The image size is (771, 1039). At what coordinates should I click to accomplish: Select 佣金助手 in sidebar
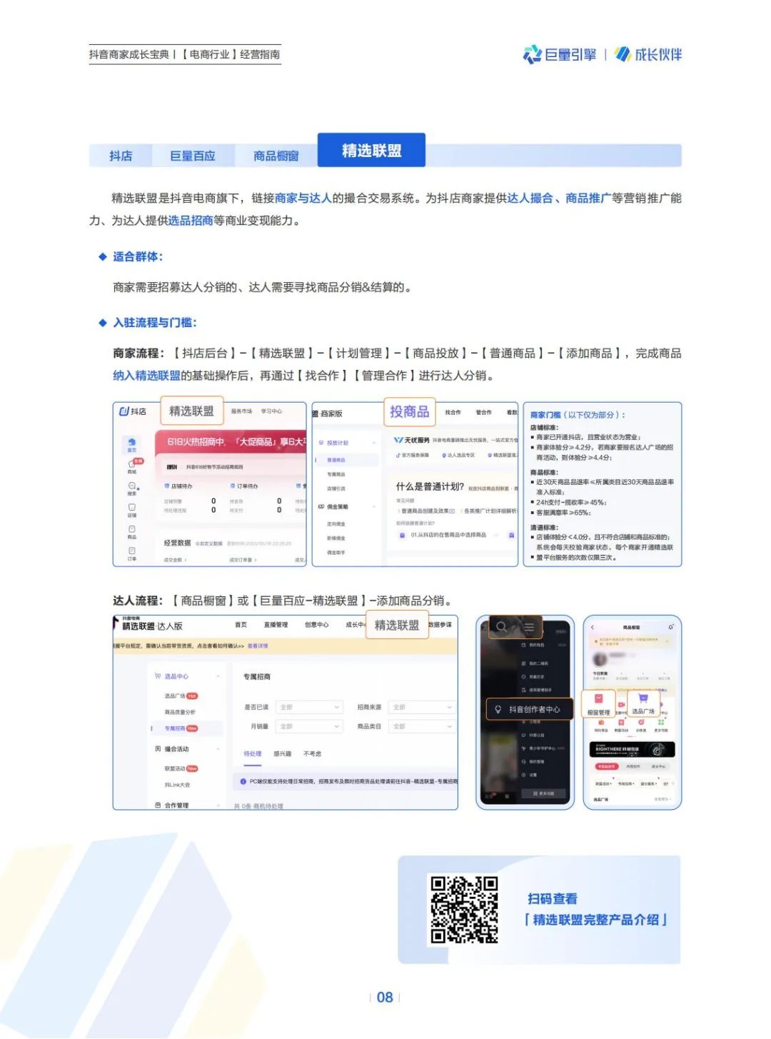click(336, 553)
